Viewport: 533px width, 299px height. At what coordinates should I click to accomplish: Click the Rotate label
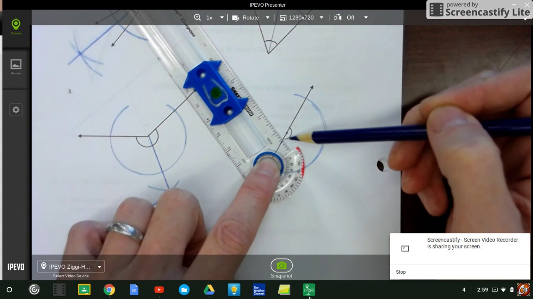click(251, 17)
